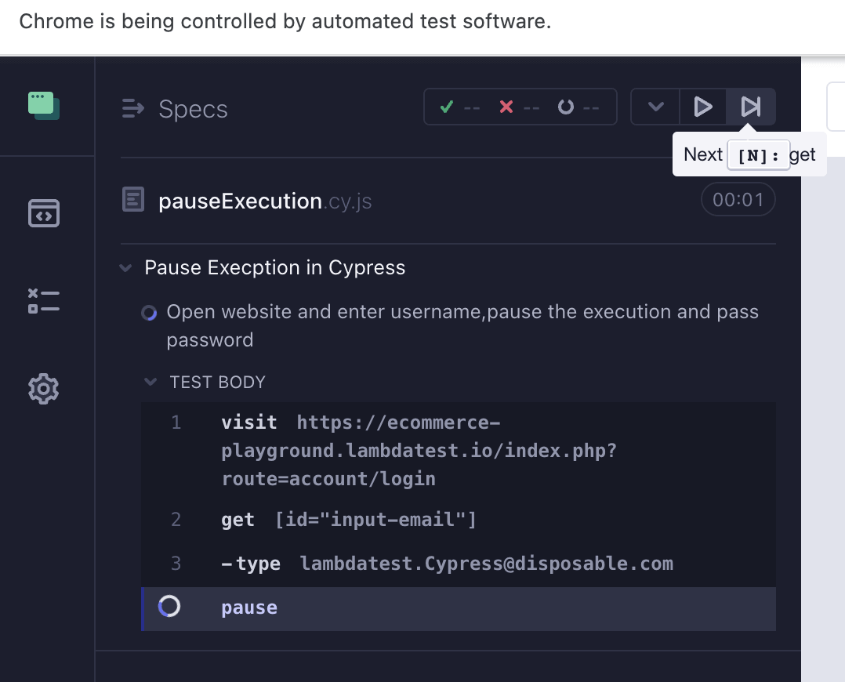Expand the Specs panel arrow icon
The width and height of the screenshot is (845, 682).
tap(133, 109)
